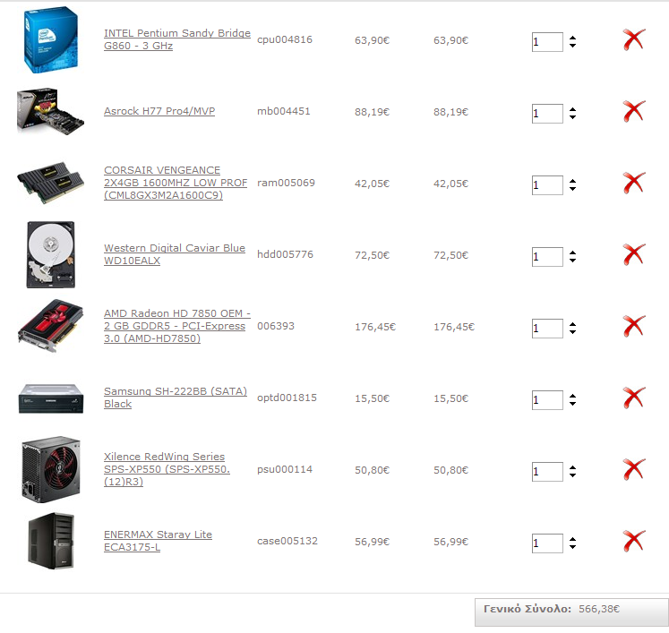Delete the ENERMAX Staray Lite case item
The height and width of the screenshot is (633, 669).
pyautogui.click(x=634, y=542)
